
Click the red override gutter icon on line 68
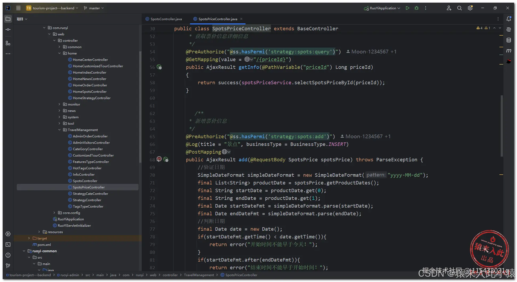click(x=159, y=159)
